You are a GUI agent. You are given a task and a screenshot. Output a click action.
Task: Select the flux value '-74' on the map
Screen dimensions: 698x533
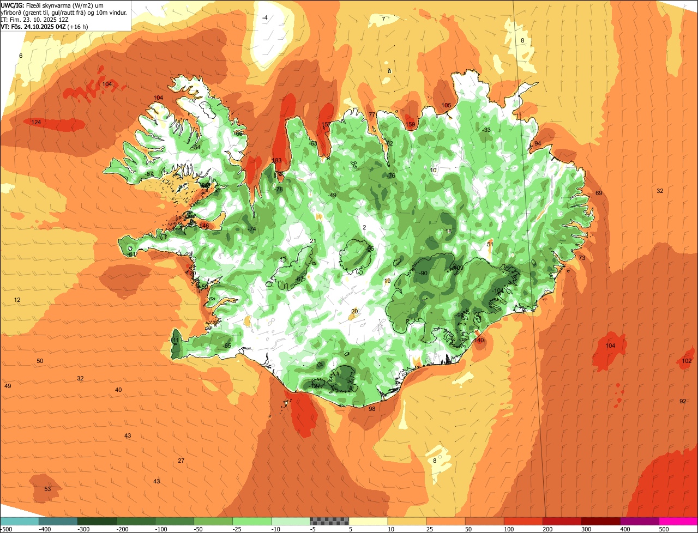(x=251, y=229)
